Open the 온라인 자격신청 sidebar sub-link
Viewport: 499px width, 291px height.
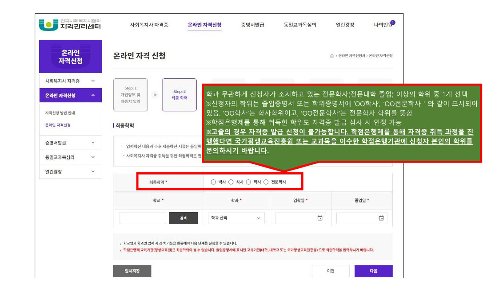[58, 125]
